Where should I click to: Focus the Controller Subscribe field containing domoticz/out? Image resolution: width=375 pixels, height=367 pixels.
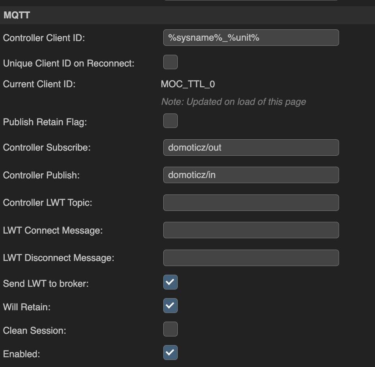(251, 148)
